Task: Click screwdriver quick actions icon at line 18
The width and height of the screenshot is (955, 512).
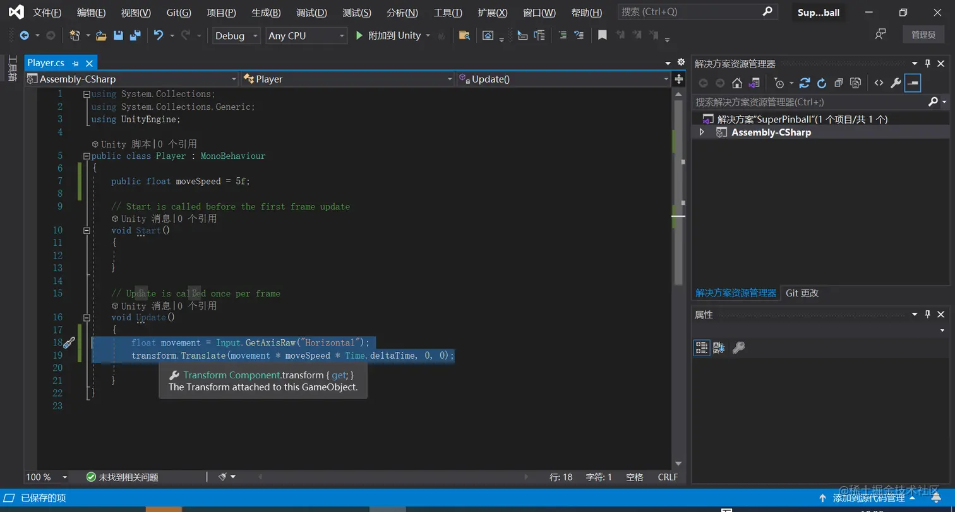Action: (69, 343)
